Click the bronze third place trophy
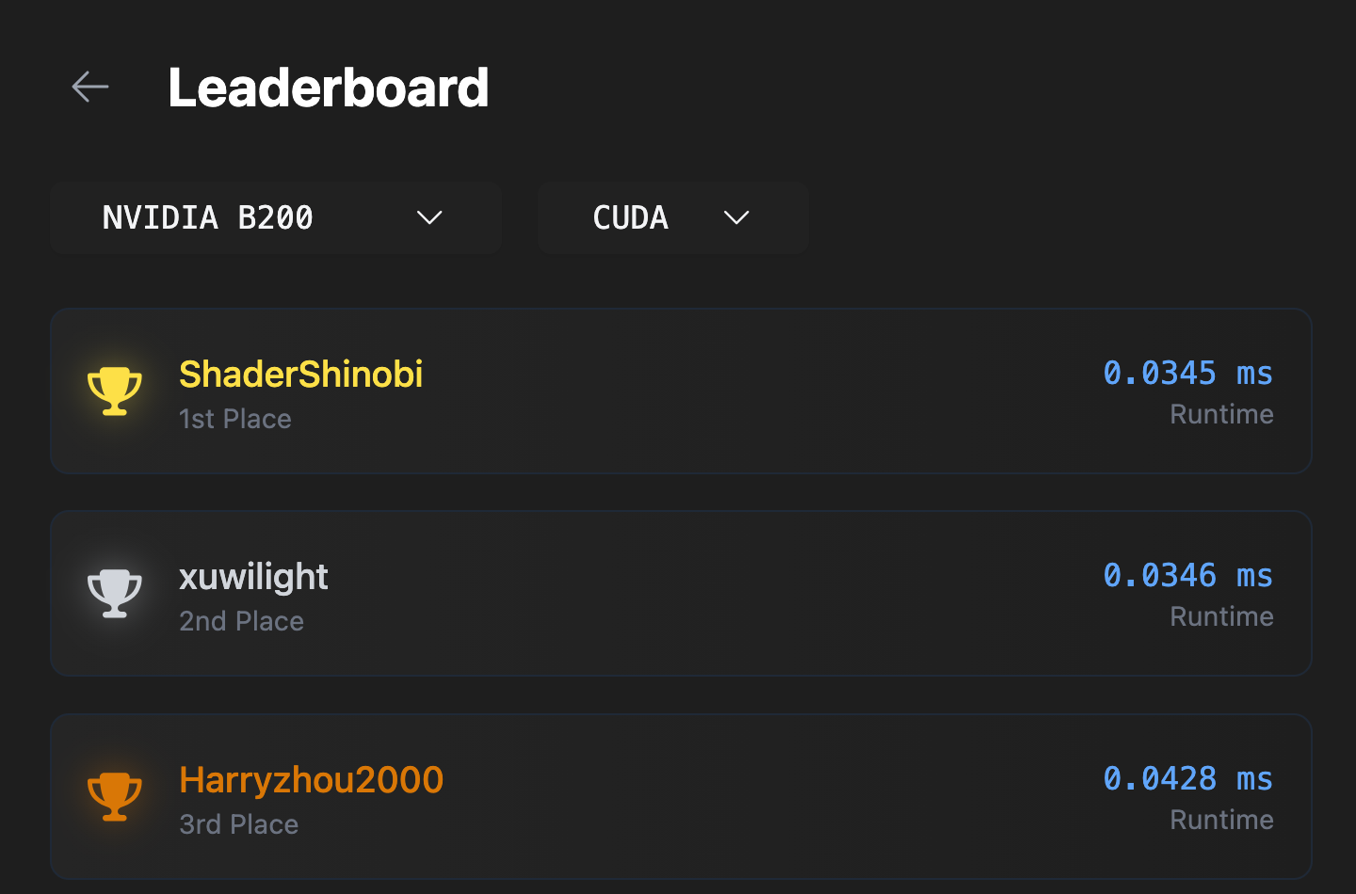The image size is (1356, 894). pos(115,796)
